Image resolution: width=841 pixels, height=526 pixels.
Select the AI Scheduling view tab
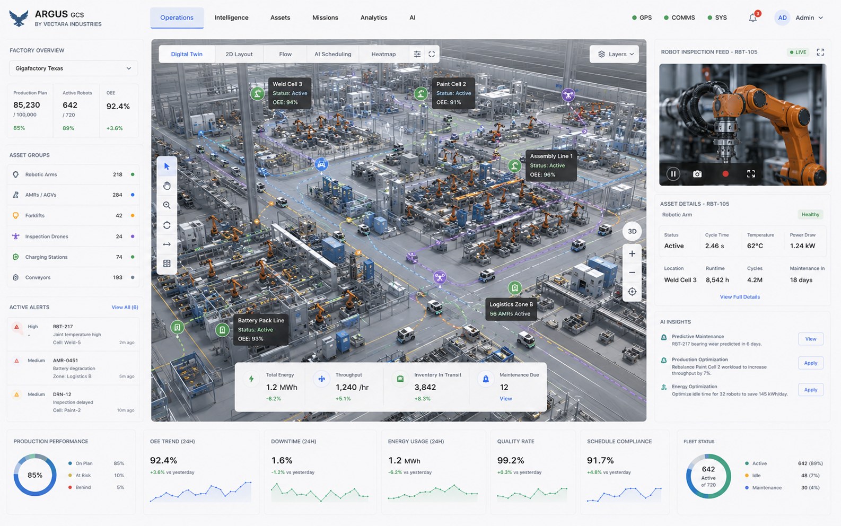332,54
